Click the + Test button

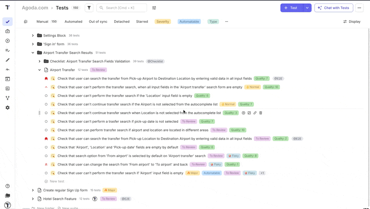292,8
